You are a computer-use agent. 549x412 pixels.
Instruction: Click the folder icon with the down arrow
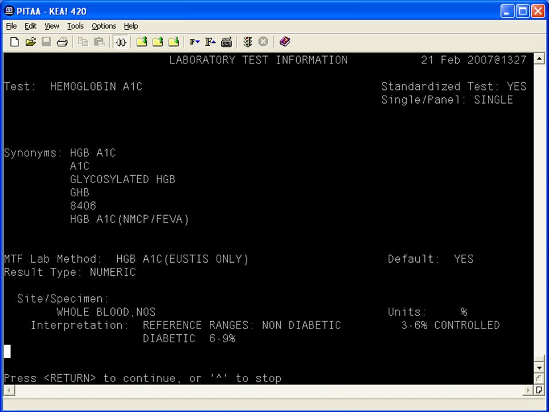click(174, 42)
